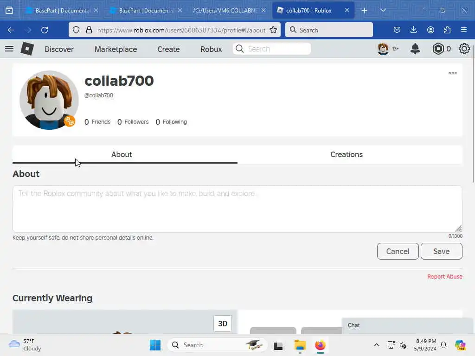
Task: Click the Roblox logo home icon
Action: pos(27,49)
